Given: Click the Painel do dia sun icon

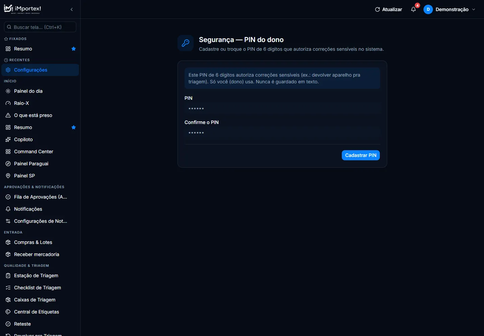Looking at the screenshot, I should (x=8, y=91).
